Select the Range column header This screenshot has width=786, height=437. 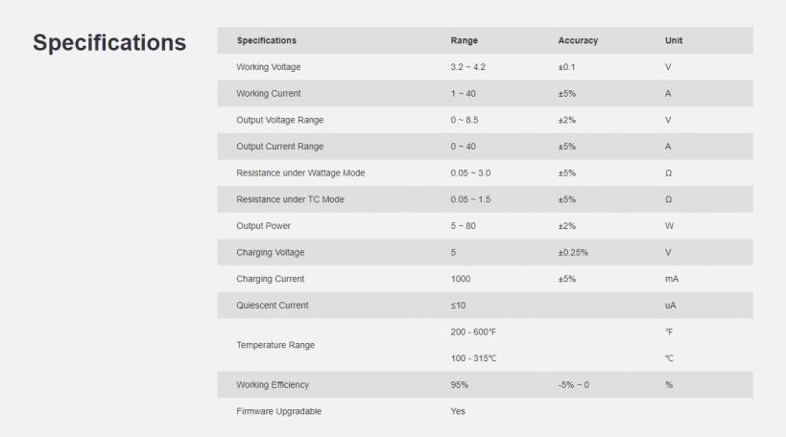point(464,40)
